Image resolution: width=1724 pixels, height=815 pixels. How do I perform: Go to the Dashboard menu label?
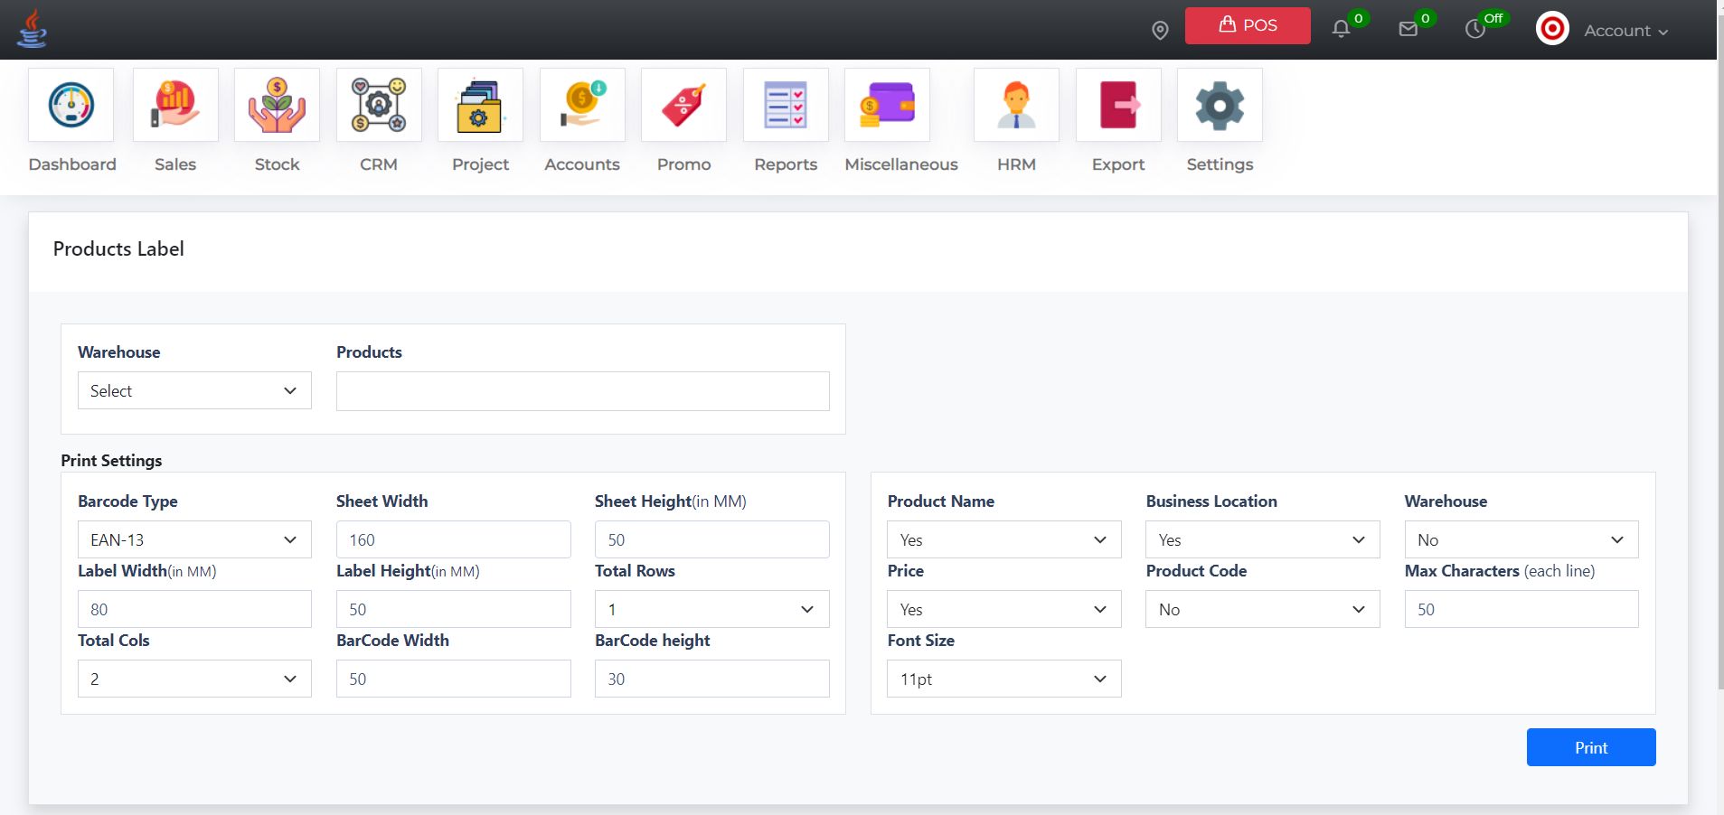coord(72,164)
